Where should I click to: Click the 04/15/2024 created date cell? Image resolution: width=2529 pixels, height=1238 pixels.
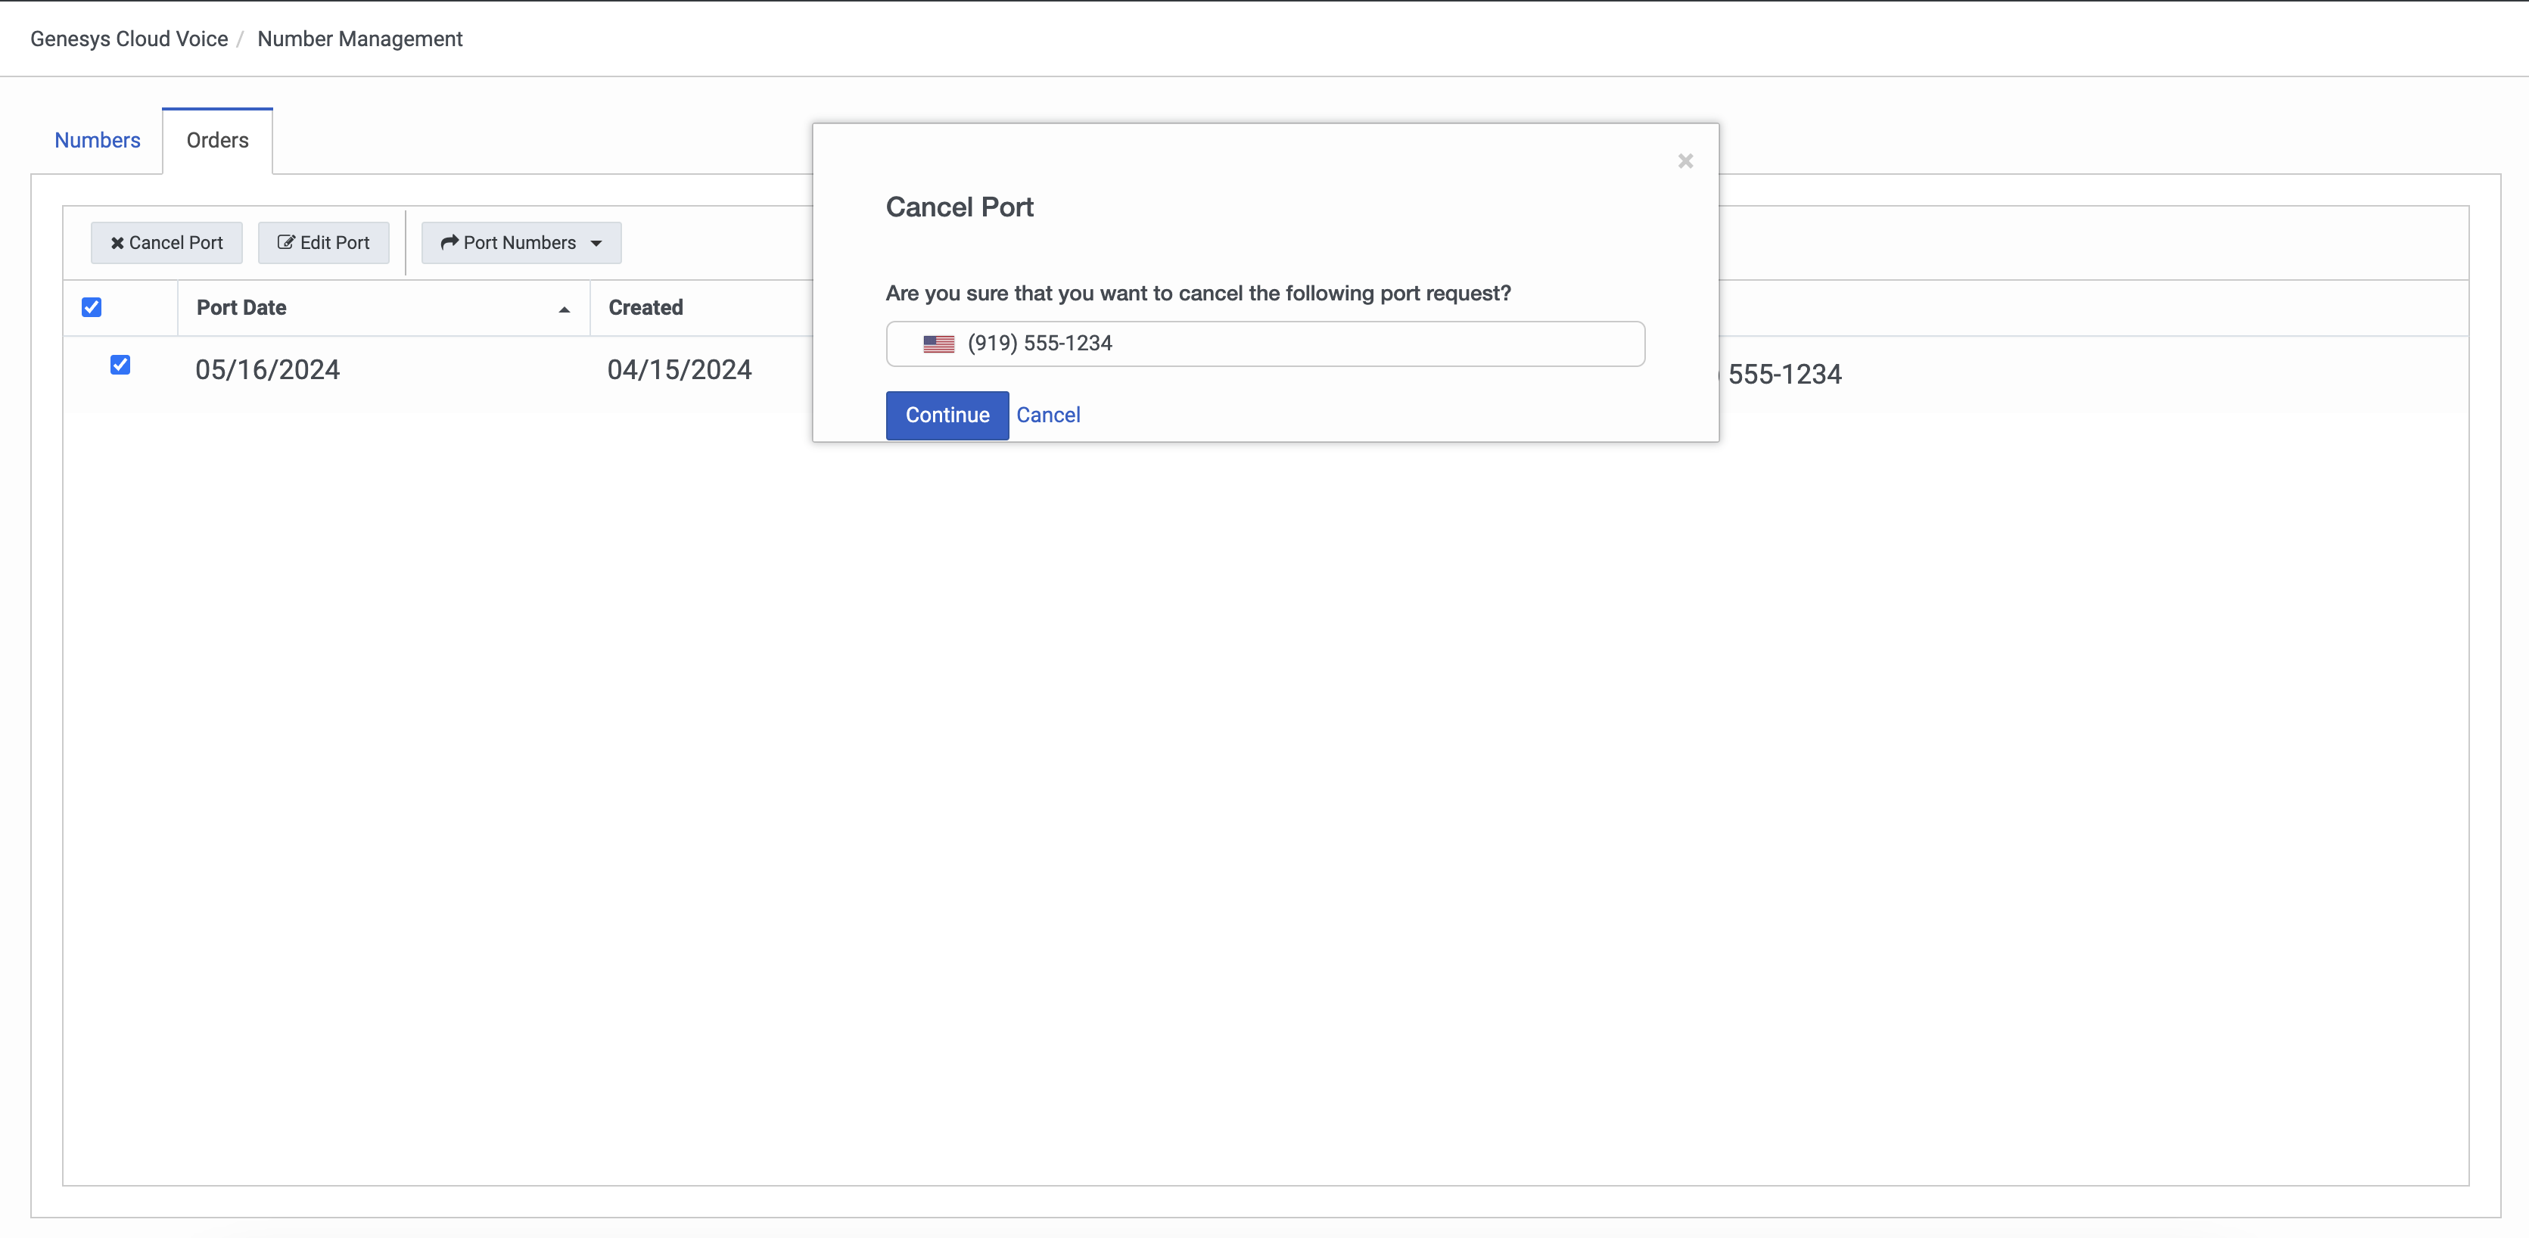(x=680, y=370)
